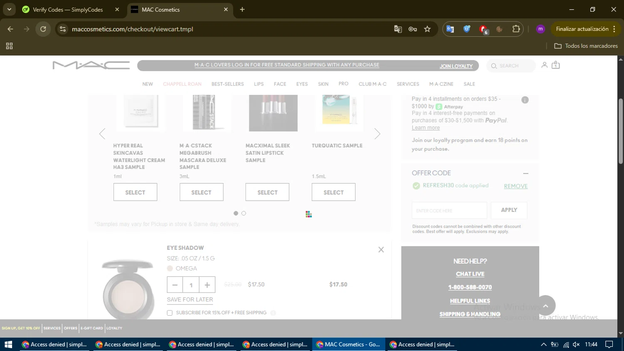Image resolution: width=624 pixels, height=351 pixels.
Task: Click the search magnifier icon
Action: coord(494,66)
